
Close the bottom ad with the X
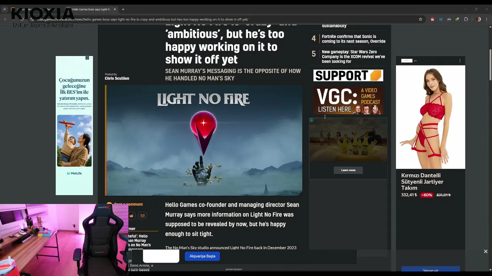[485, 251]
